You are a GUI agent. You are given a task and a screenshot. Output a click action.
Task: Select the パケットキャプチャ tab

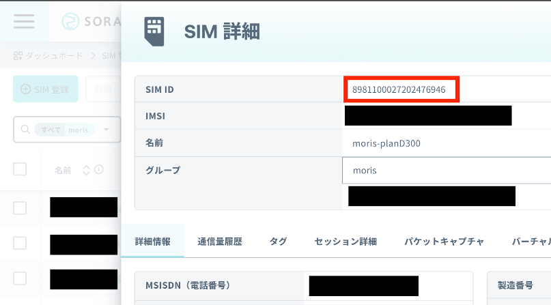tap(444, 241)
